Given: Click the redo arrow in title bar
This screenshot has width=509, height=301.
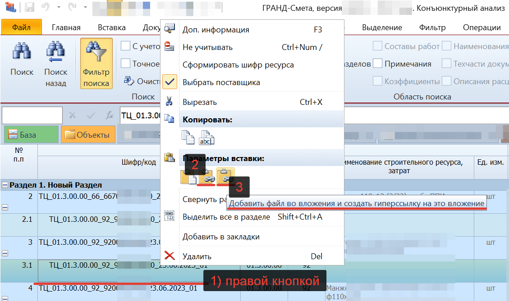Looking at the screenshot, I should 73,7.
